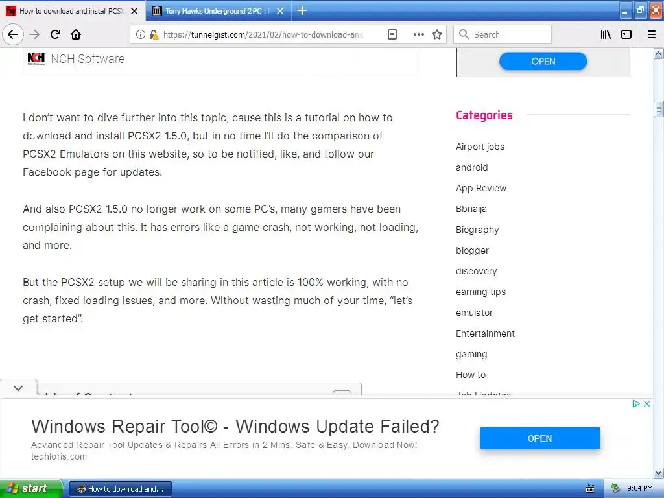Viewport: 664px width, 498px height.
Task: Open the Bbnaija category
Action: (471, 209)
